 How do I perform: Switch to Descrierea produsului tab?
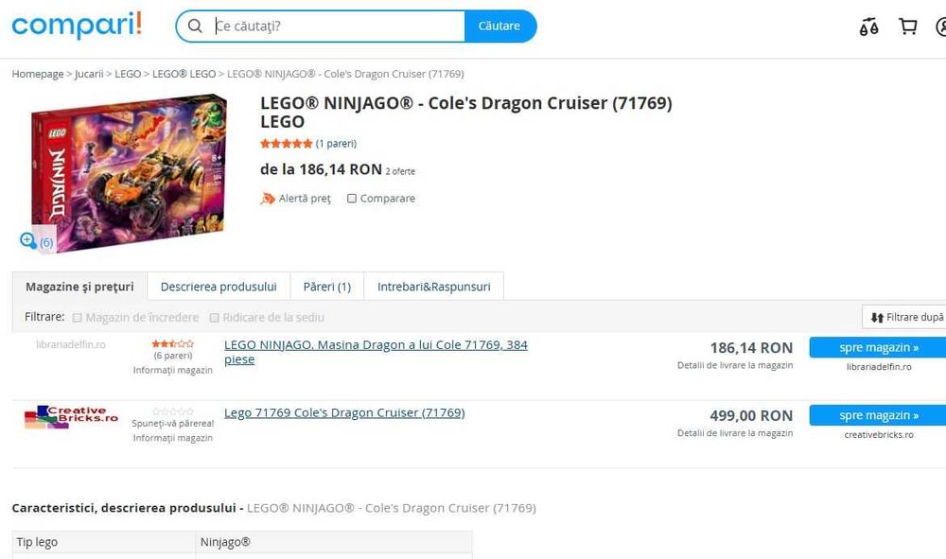tap(219, 287)
